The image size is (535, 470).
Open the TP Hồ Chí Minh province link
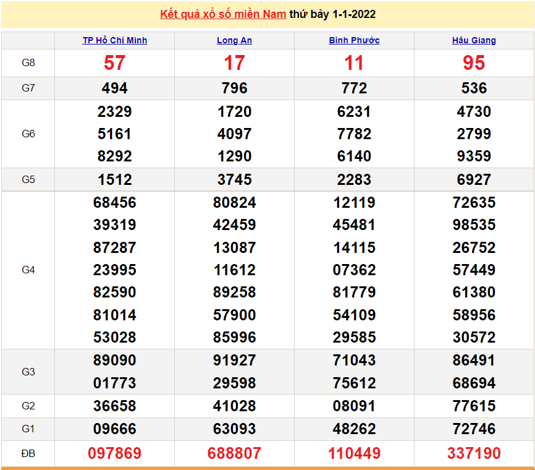pyautogui.click(x=115, y=40)
